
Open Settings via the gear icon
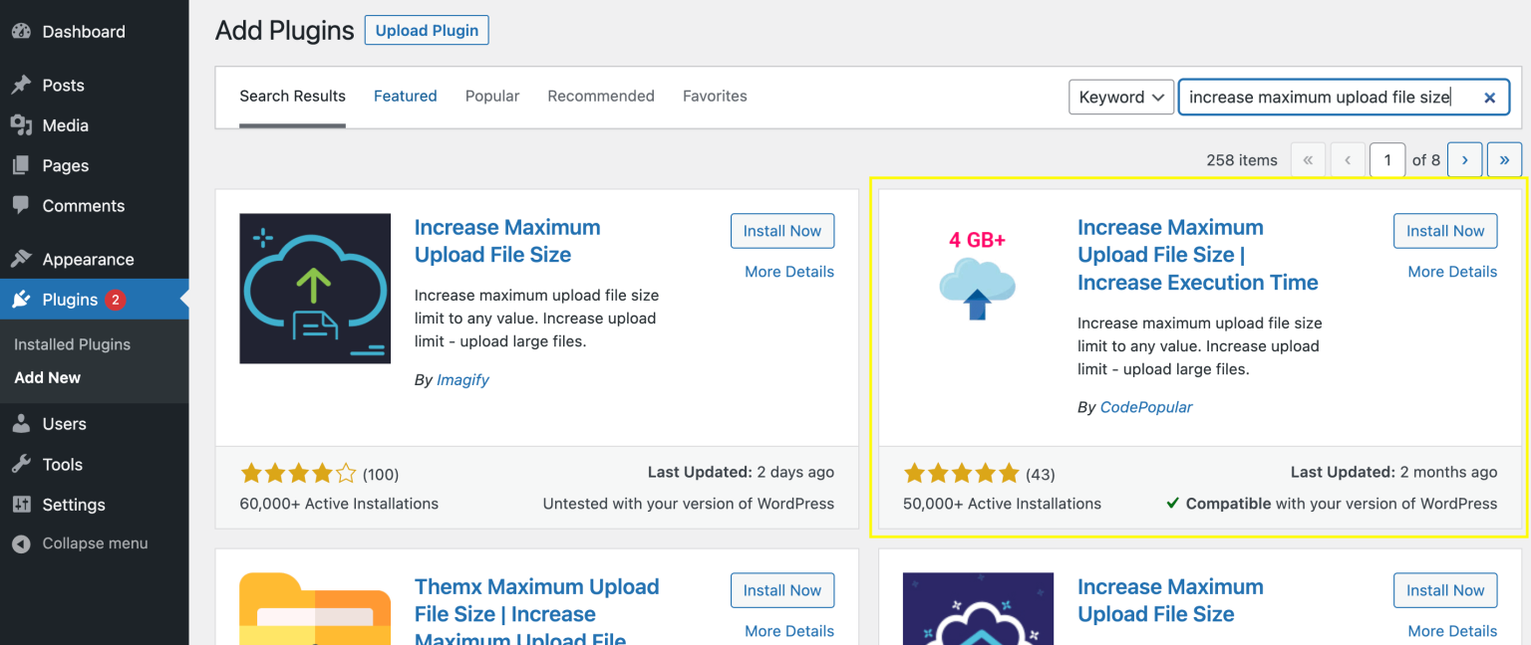(22, 505)
